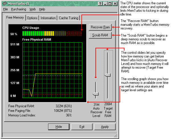Click the 31M Auto Recover Level value
Viewport: 172px width, 139px height.
pyautogui.click(x=96, y=104)
